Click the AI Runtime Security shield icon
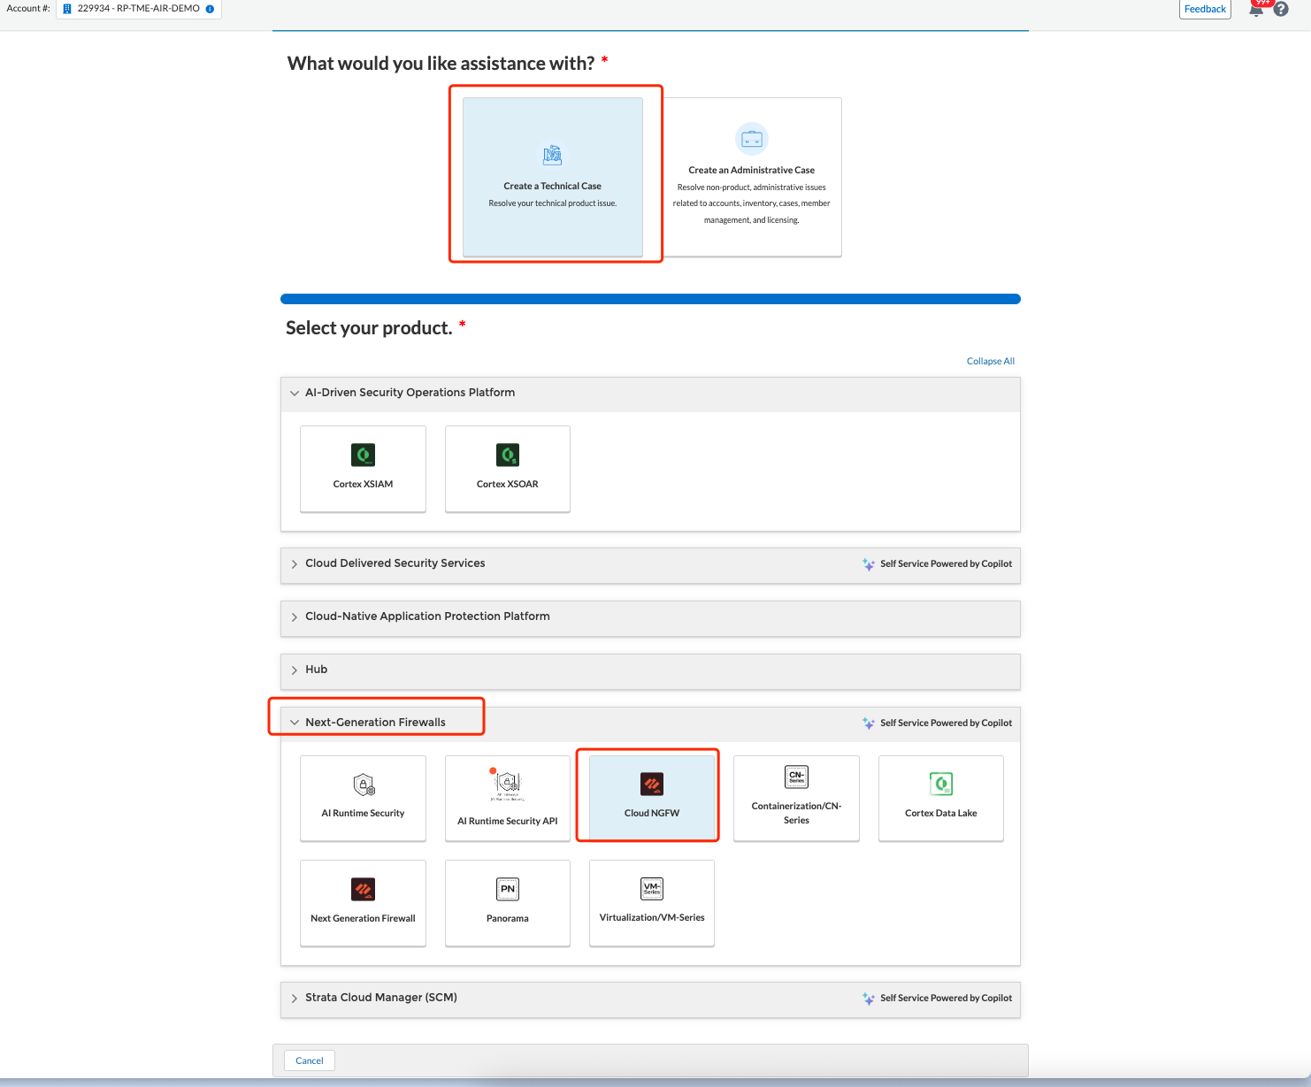Viewport: 1311px width, 1087px height. click(x=364, y=785)
